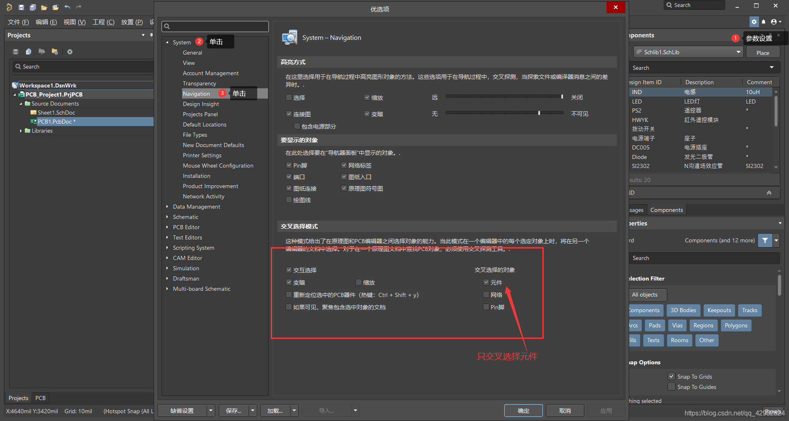Click the Sheet1.SchDoc schematic file icon
789x421 pixels.
coord(34,113)
